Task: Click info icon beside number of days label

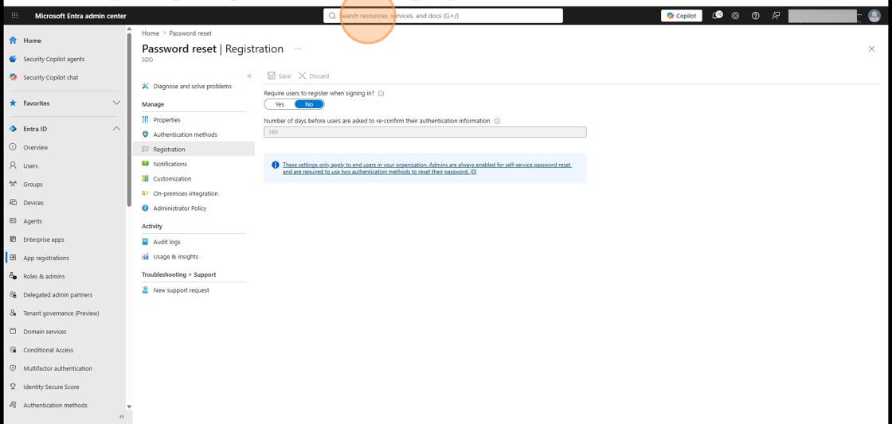Action: tap(497, 121)
